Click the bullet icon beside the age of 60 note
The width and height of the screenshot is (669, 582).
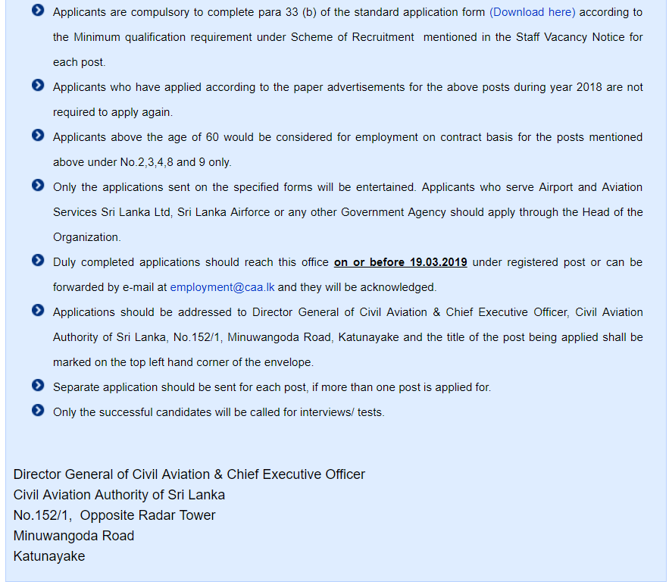click(x=38, y=136)
